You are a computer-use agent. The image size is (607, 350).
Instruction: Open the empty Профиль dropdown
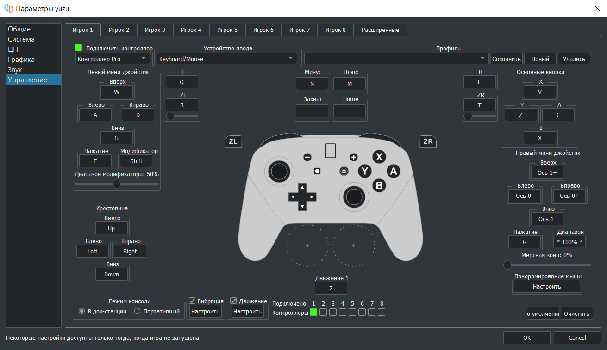(396, 59)
